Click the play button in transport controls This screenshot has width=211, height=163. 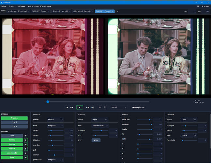point(80,107)
